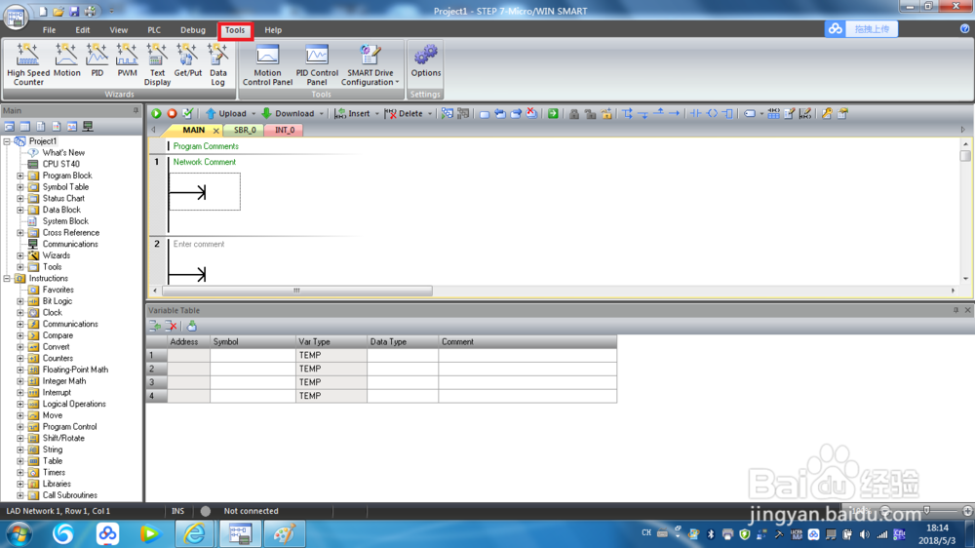The width and height of the screenshot is (975, 548).
Task: Click the green RUN button in the editor toolbar
Action: (x=156, y=113)
